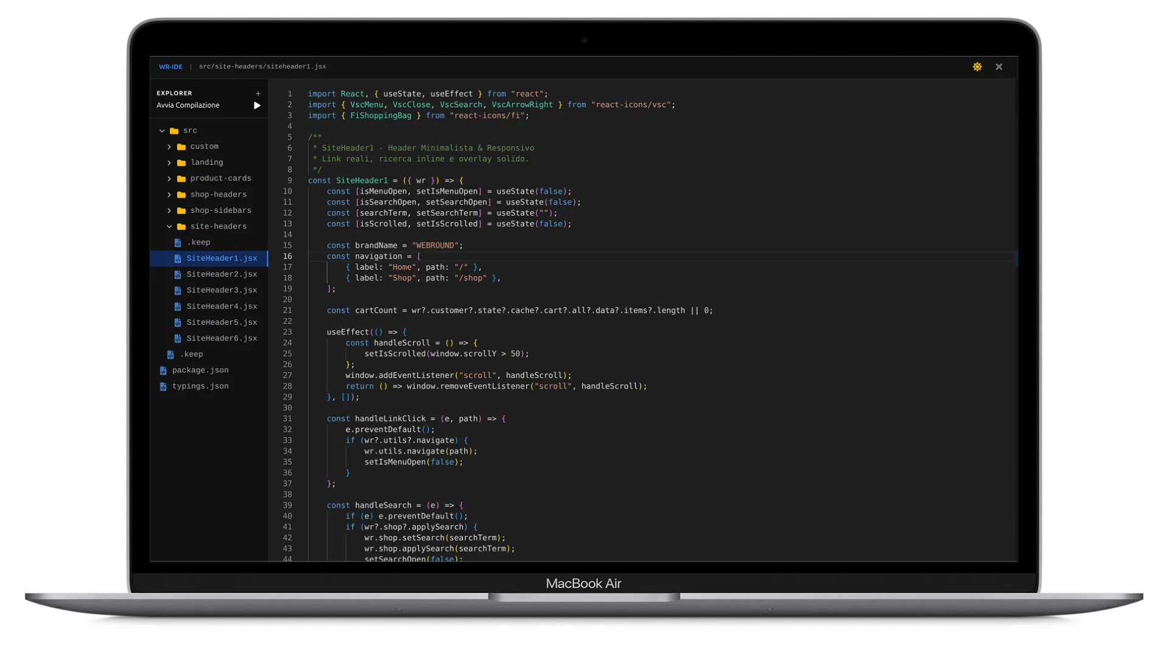Image resolution: width=1169 pixels, height=646 pixels.
Task: Collapse the src folder chevron
Action: point(162,130)
